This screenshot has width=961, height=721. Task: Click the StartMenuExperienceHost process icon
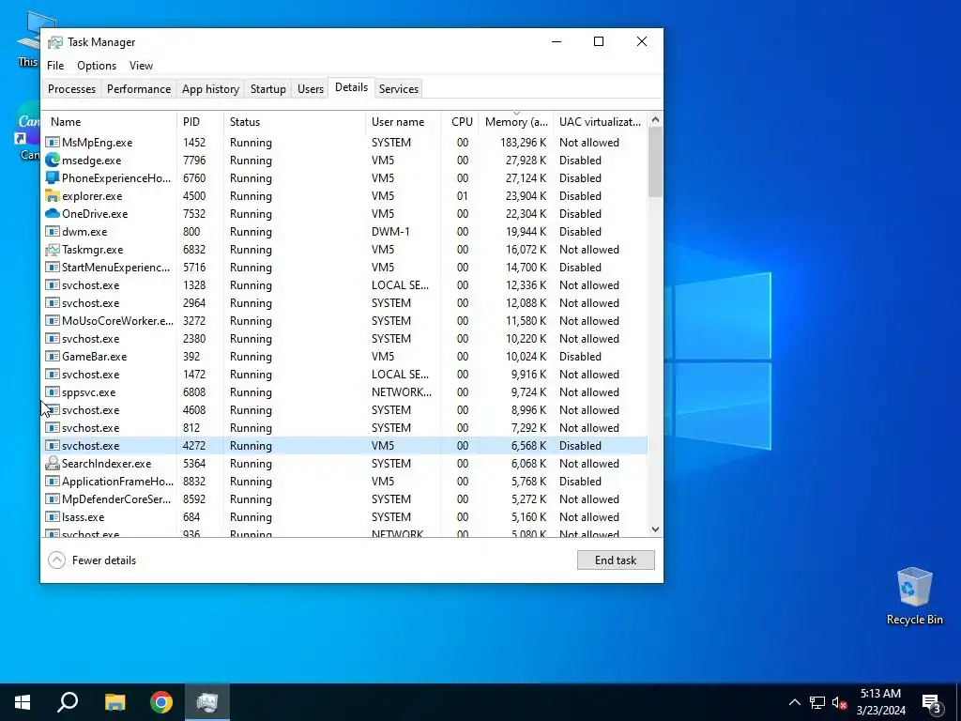(x=53, y=268)
